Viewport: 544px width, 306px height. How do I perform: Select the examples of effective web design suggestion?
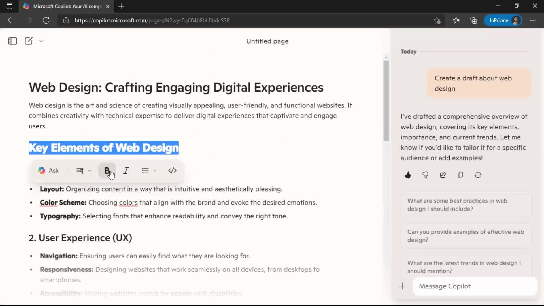[466, 236]
